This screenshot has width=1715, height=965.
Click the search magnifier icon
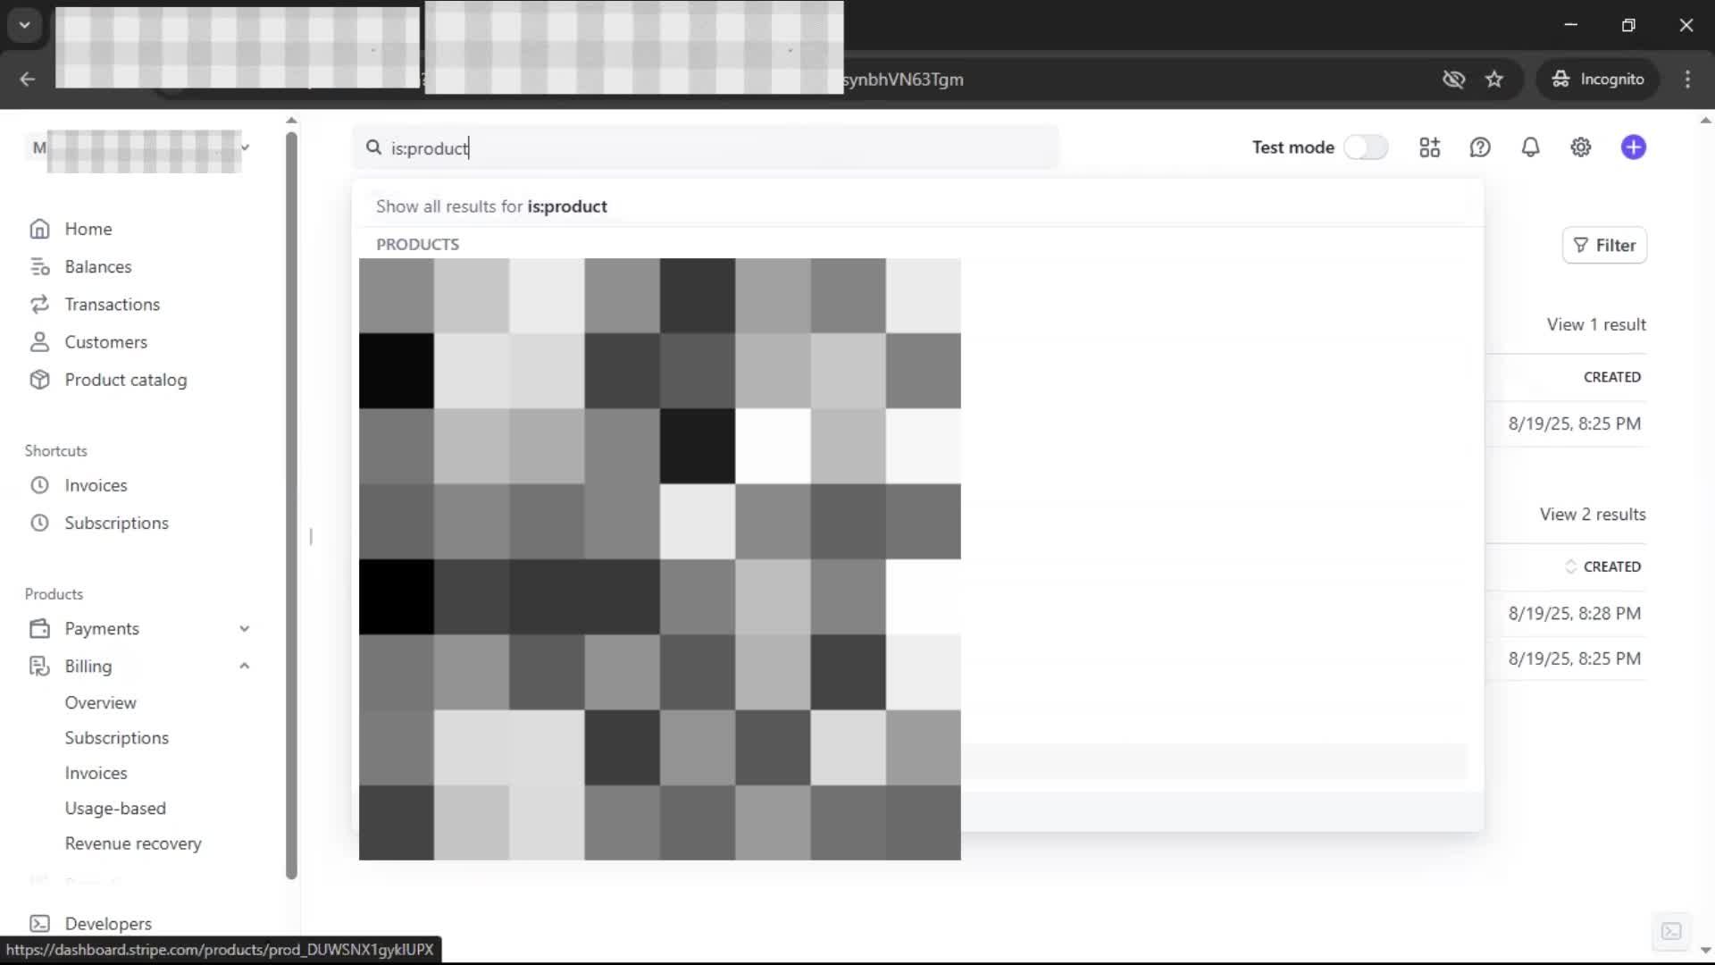point(373,147)
